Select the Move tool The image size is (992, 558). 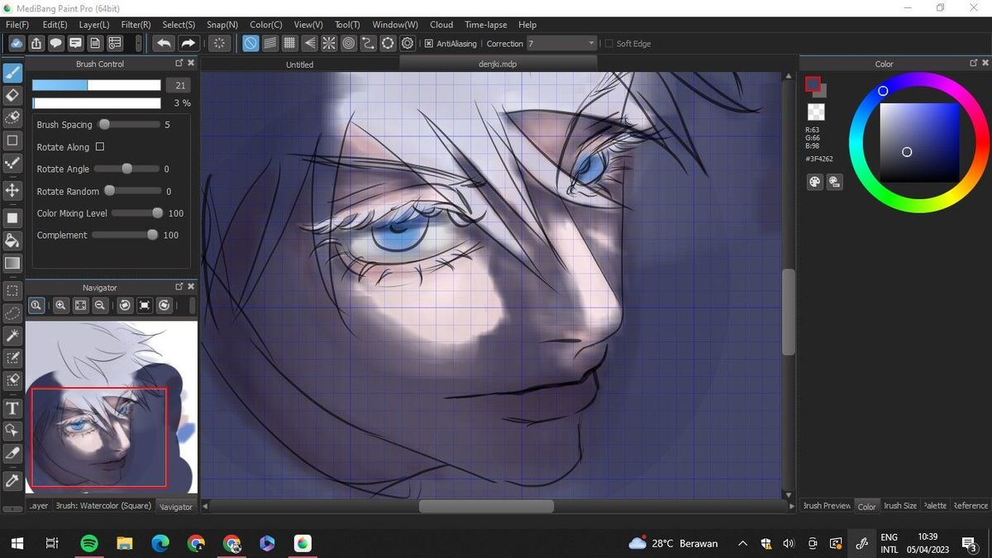(12, 190)
